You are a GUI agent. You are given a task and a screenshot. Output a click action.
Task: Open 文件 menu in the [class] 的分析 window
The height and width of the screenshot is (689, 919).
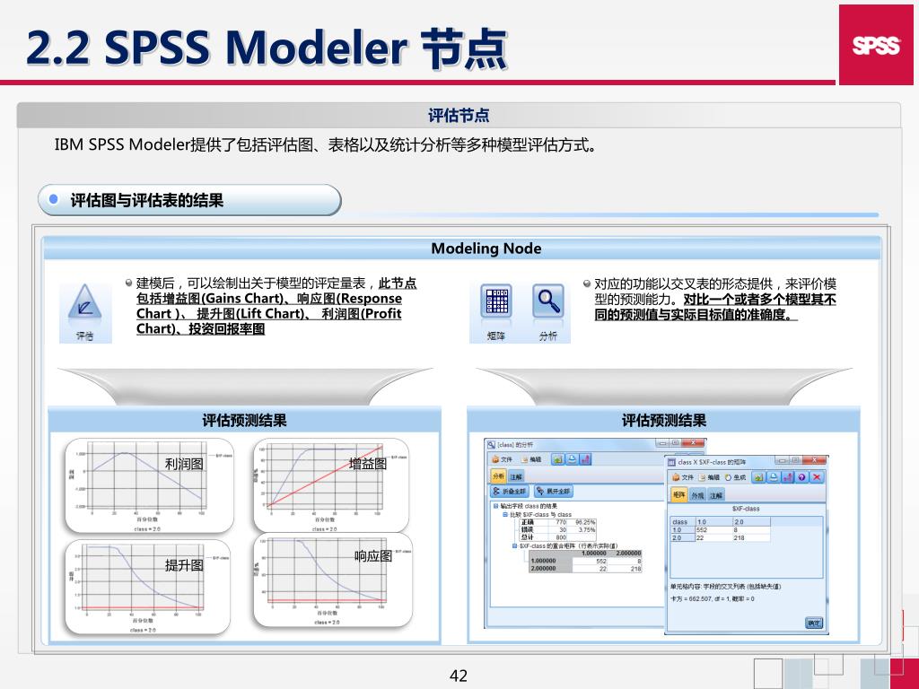[503, 459]
